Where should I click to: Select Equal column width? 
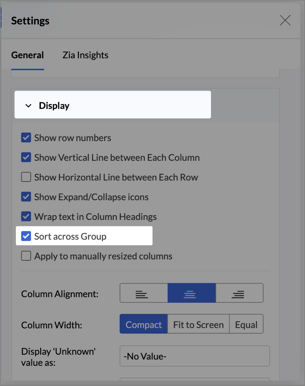[246, 325]
